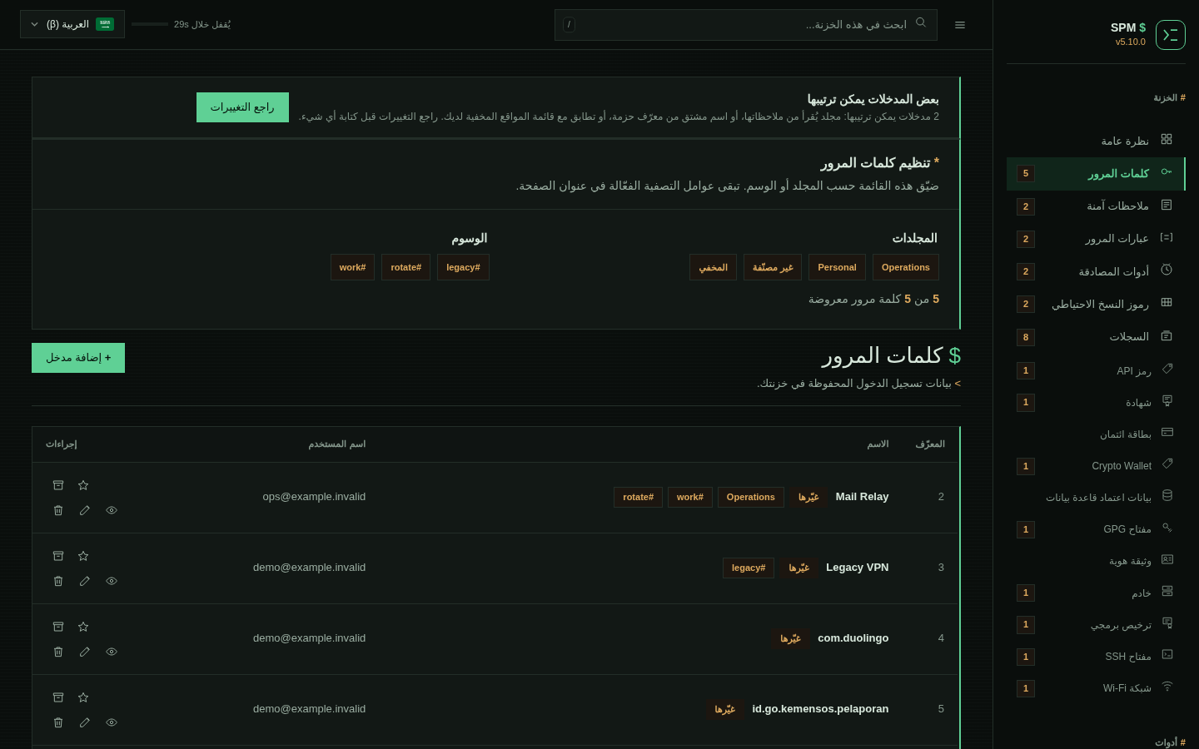Click the + إضافة مدخل add entry button
This screenshot has height=749, width=1199.
click(x=78, y=358)
